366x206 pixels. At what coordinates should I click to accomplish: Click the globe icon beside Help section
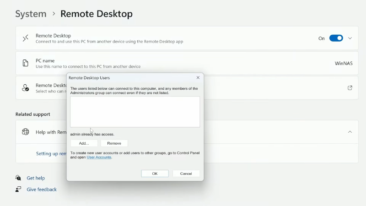point(26,132)
